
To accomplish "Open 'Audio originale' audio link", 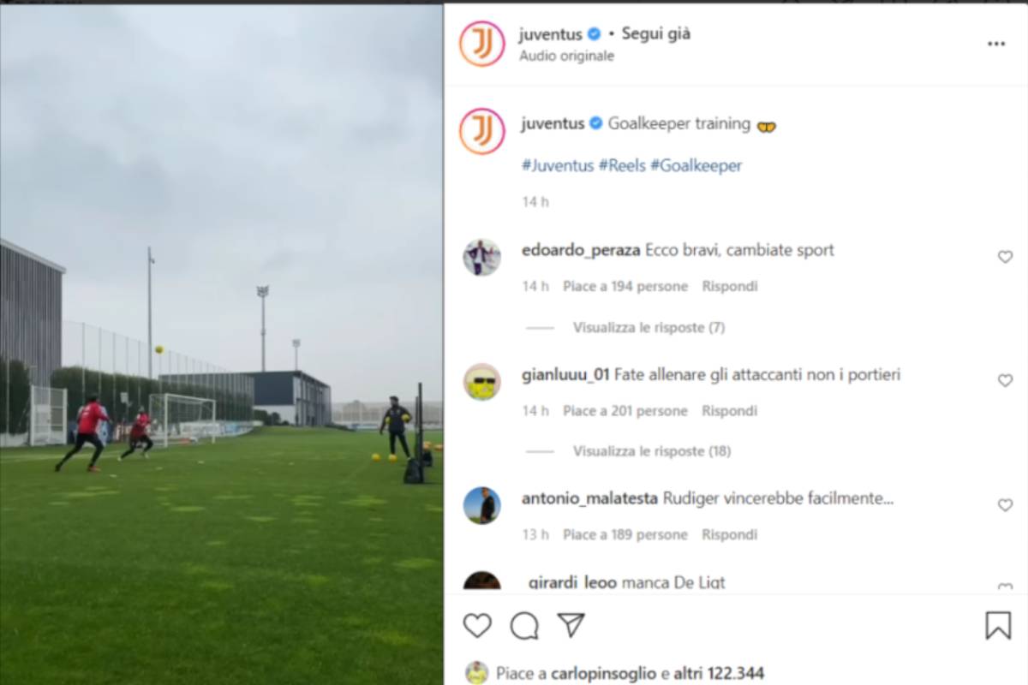I will click(566, 57).
